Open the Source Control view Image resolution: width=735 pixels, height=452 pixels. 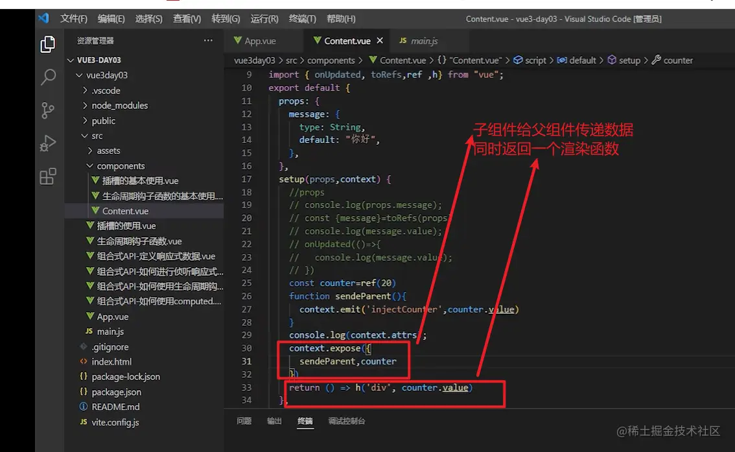tap(48, 110)
